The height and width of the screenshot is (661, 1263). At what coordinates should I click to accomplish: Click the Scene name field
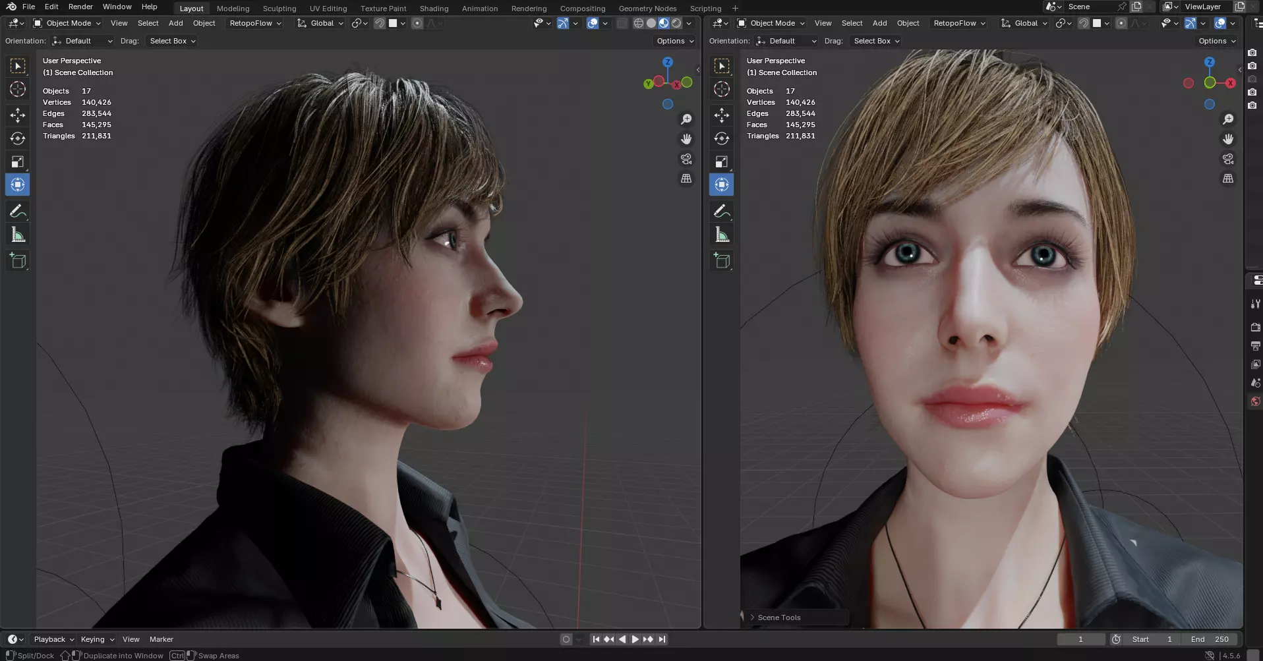coord(1088,7)
